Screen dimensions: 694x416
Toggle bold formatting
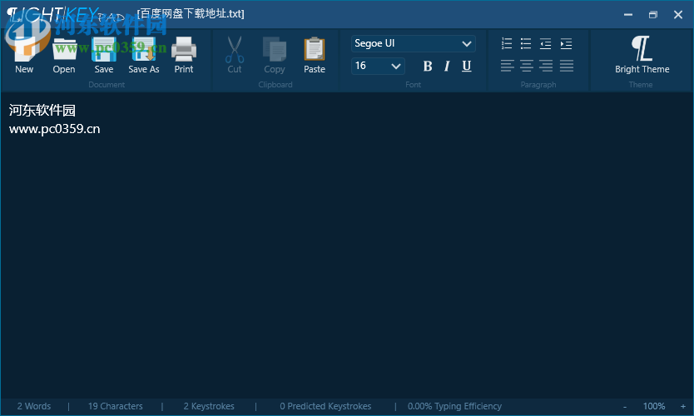[428, 66]
